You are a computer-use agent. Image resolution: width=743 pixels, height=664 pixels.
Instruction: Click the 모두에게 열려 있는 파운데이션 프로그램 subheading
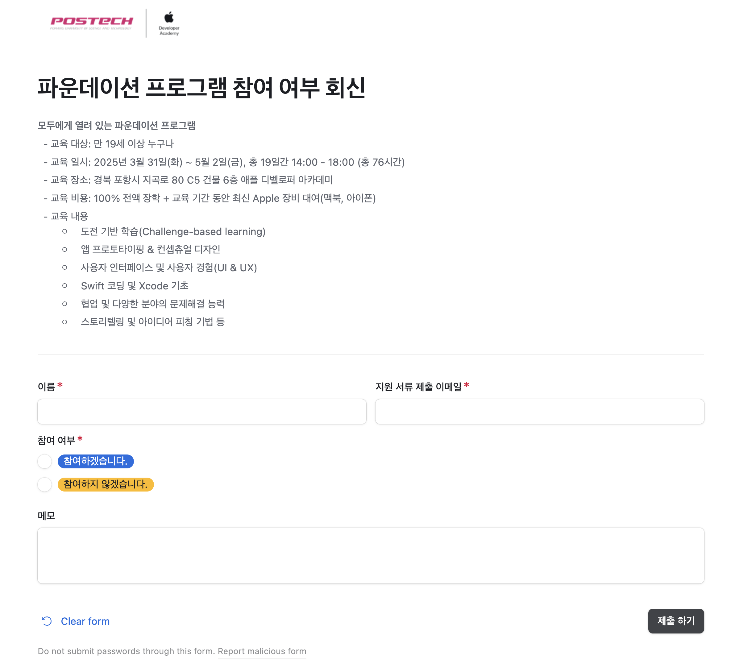116,126
